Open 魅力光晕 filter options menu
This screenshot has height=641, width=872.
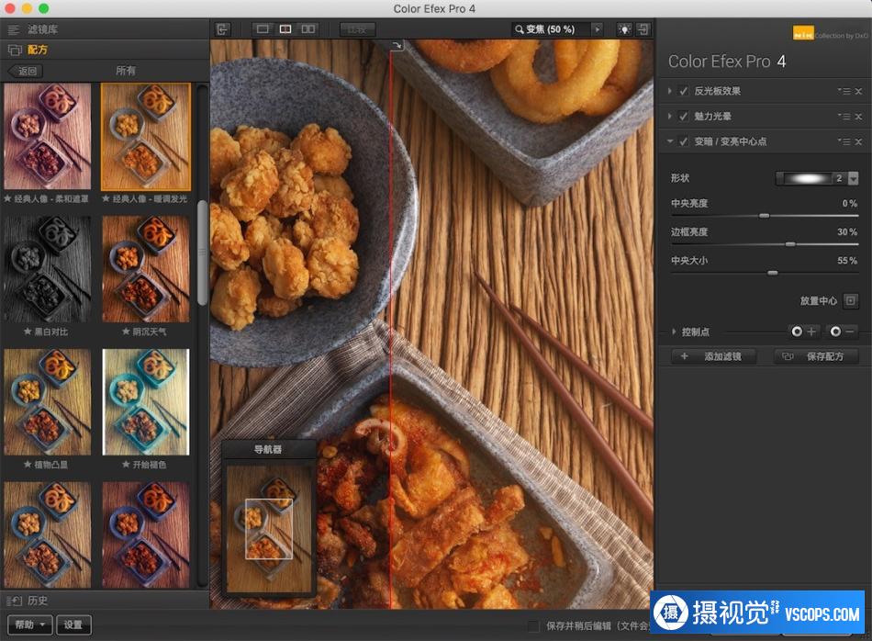pos(844,117)
